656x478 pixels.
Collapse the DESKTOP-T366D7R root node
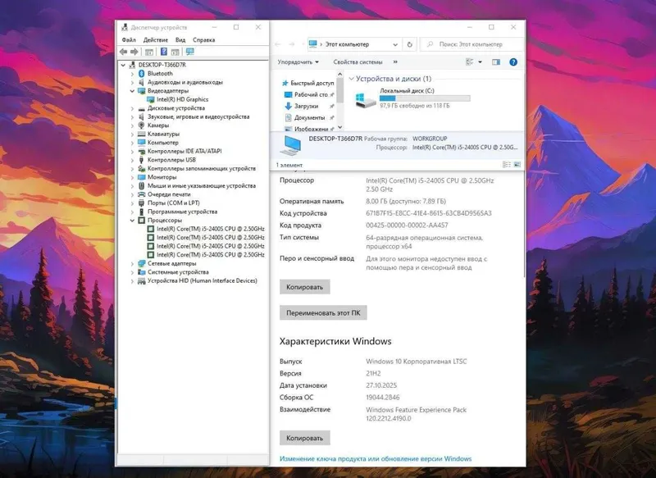pyautogui.click(x=123, y=66)
